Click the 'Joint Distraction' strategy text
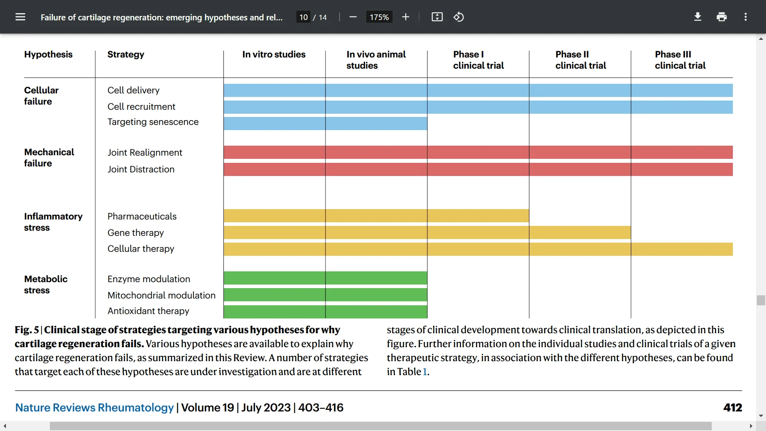This screenshot has width=766, height=431. click(141, 169)
